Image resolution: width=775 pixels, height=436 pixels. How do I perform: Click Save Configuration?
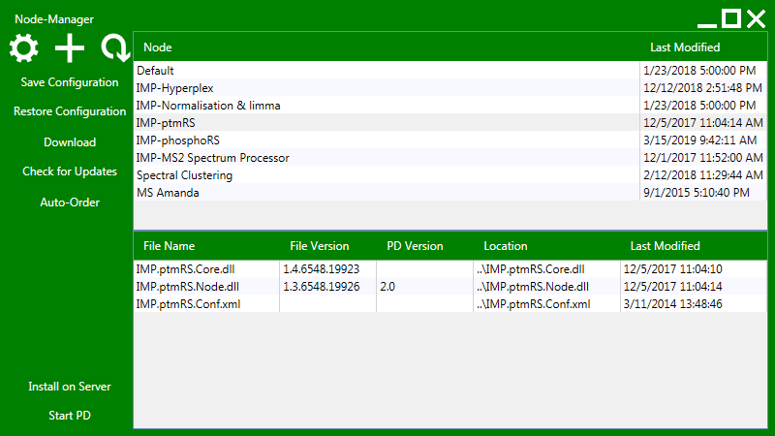coord(70,82)
